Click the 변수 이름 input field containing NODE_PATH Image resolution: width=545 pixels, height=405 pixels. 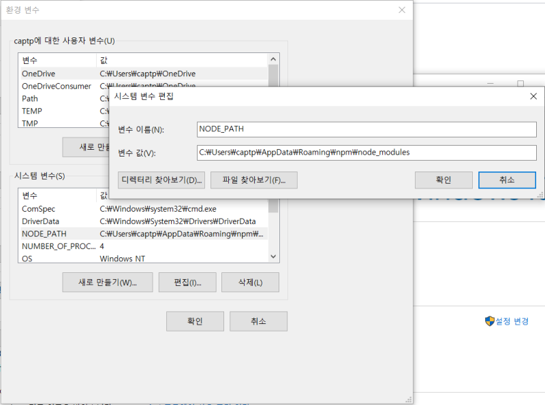[367, 129]
